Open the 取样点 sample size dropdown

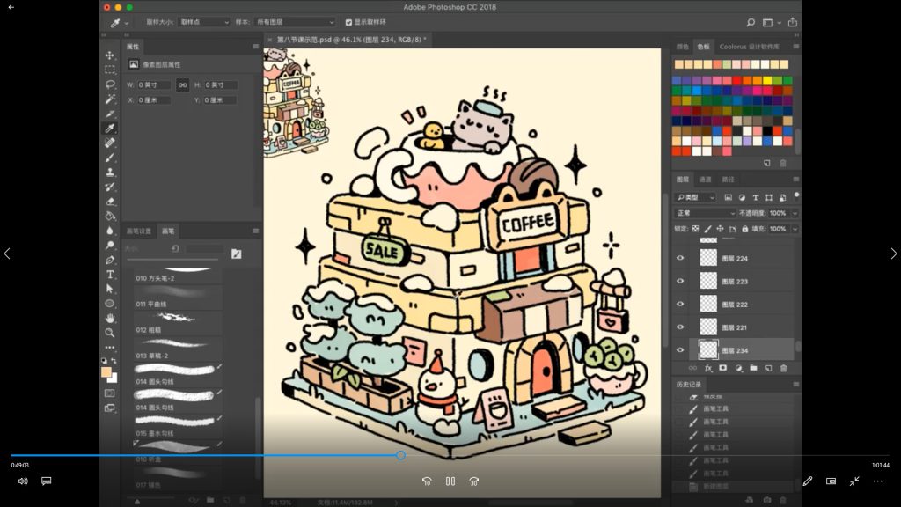(x=203, y=22)
